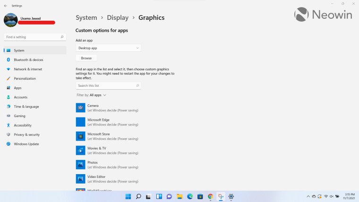Click the Search this list field
The height and width of the screenshot is (202, 359).
(x=108, y=85)
